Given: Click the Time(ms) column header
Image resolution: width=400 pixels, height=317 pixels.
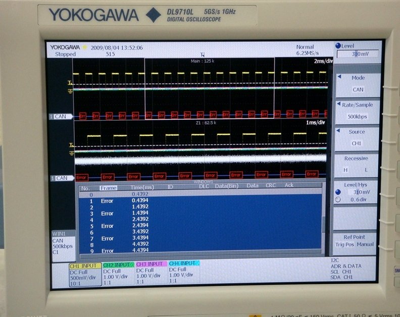Looking at the screenshot, I should (x=142, y=187).
